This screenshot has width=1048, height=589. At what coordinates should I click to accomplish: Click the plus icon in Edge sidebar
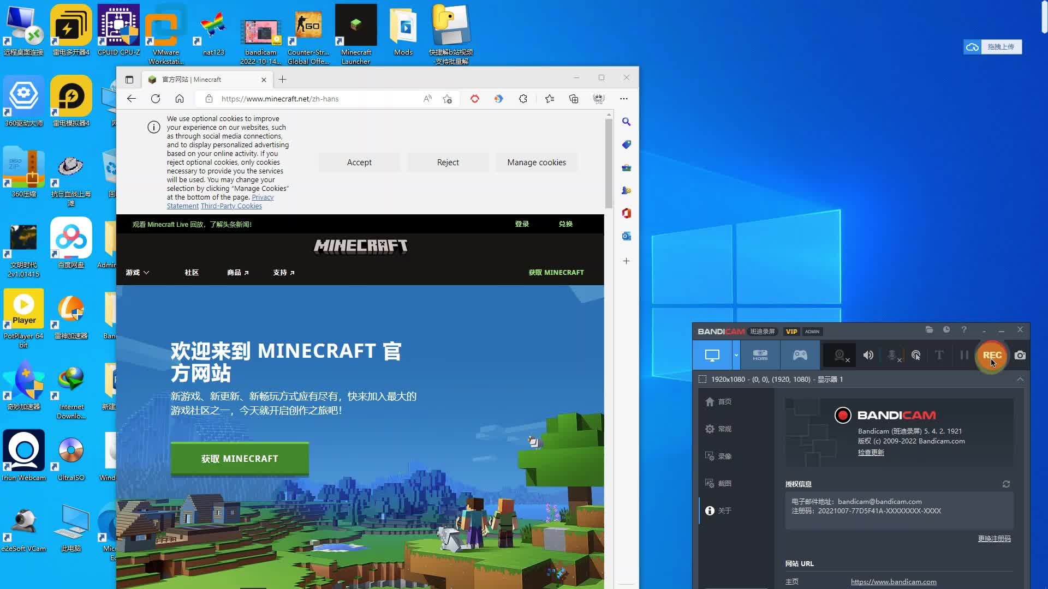pos(627,261)
